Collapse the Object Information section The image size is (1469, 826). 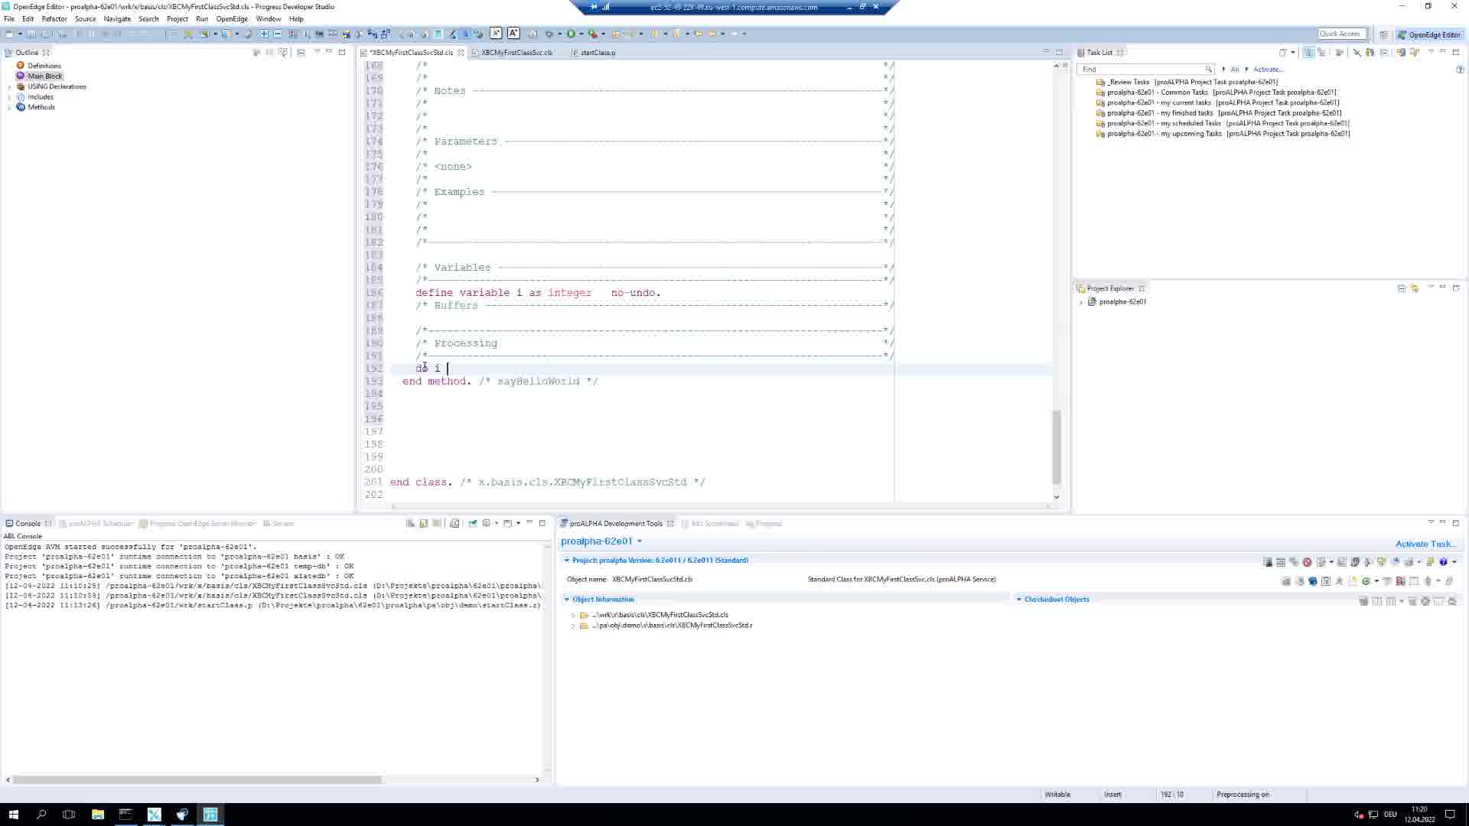[567, 600]
